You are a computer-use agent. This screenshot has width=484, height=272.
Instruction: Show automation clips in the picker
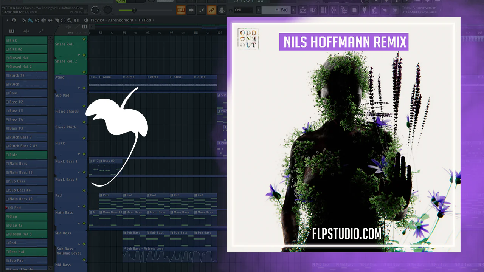pyautogui.click(x=41, y=31)
